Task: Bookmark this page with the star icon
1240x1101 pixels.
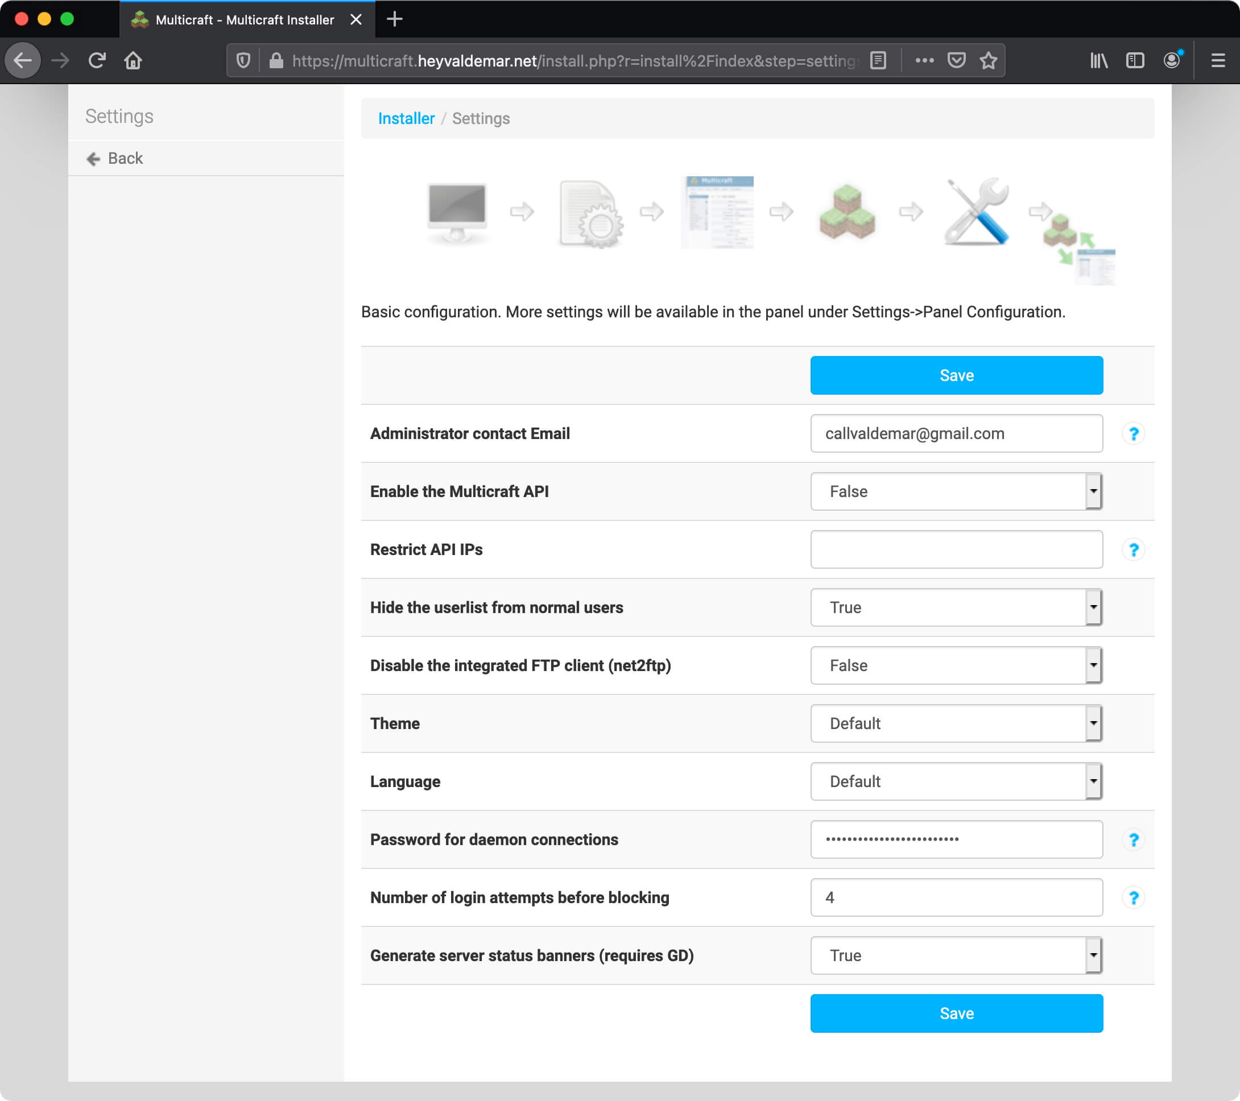Action: point(988,60)
